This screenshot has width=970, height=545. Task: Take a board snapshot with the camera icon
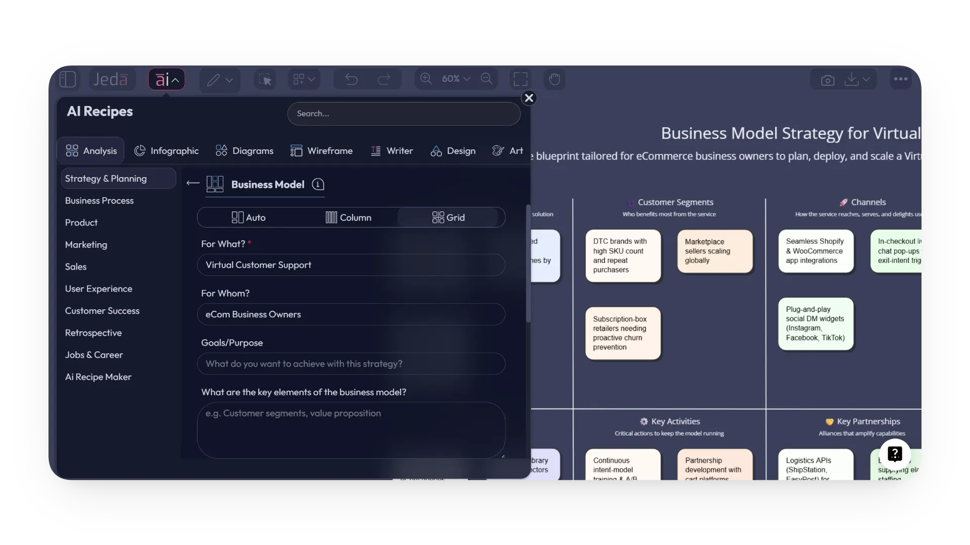828,79
